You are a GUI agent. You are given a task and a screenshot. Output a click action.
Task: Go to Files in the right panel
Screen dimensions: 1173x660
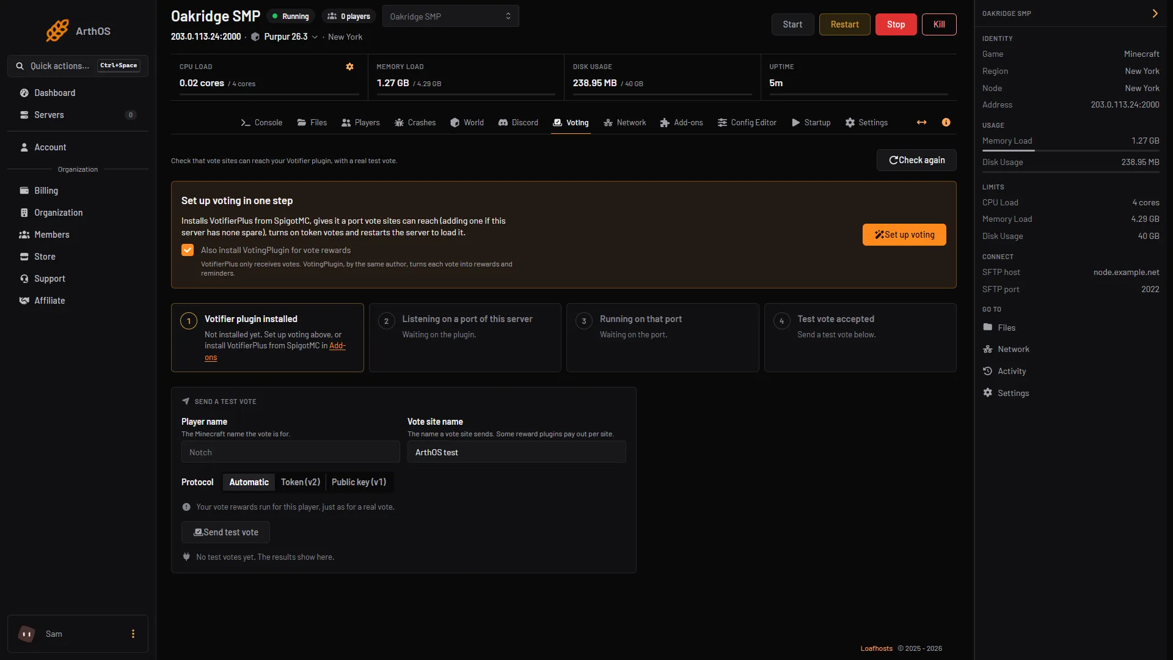pyautogui.click(x=999, y=328)
